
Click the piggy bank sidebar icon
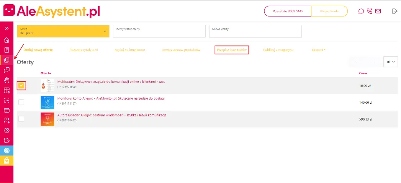(7, 140)
